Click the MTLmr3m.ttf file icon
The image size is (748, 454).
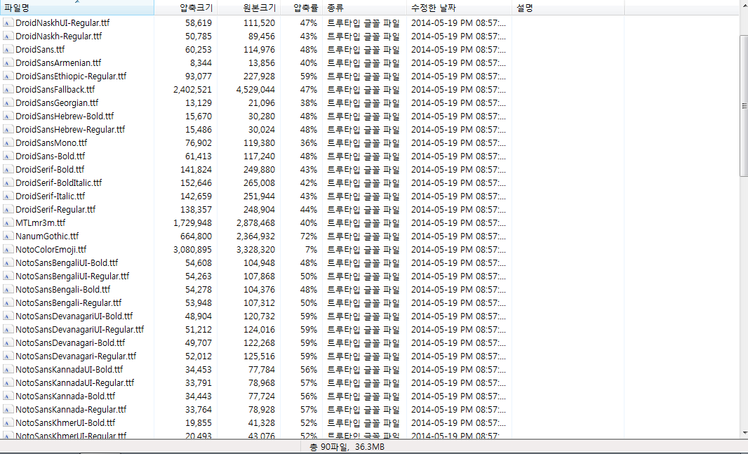pos(8,223)
